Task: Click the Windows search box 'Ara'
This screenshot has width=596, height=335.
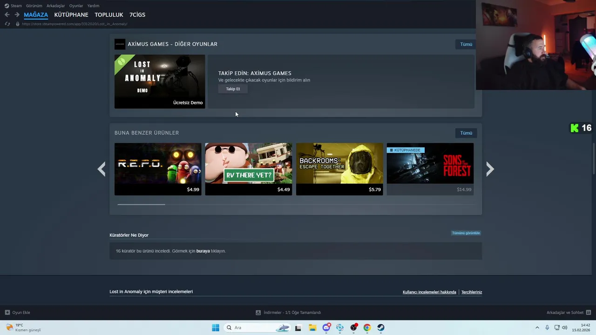Action: click(257, 328)
